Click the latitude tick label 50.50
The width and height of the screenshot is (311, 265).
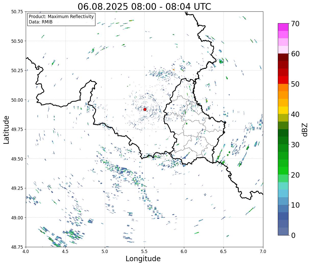[x=17, y=41]
